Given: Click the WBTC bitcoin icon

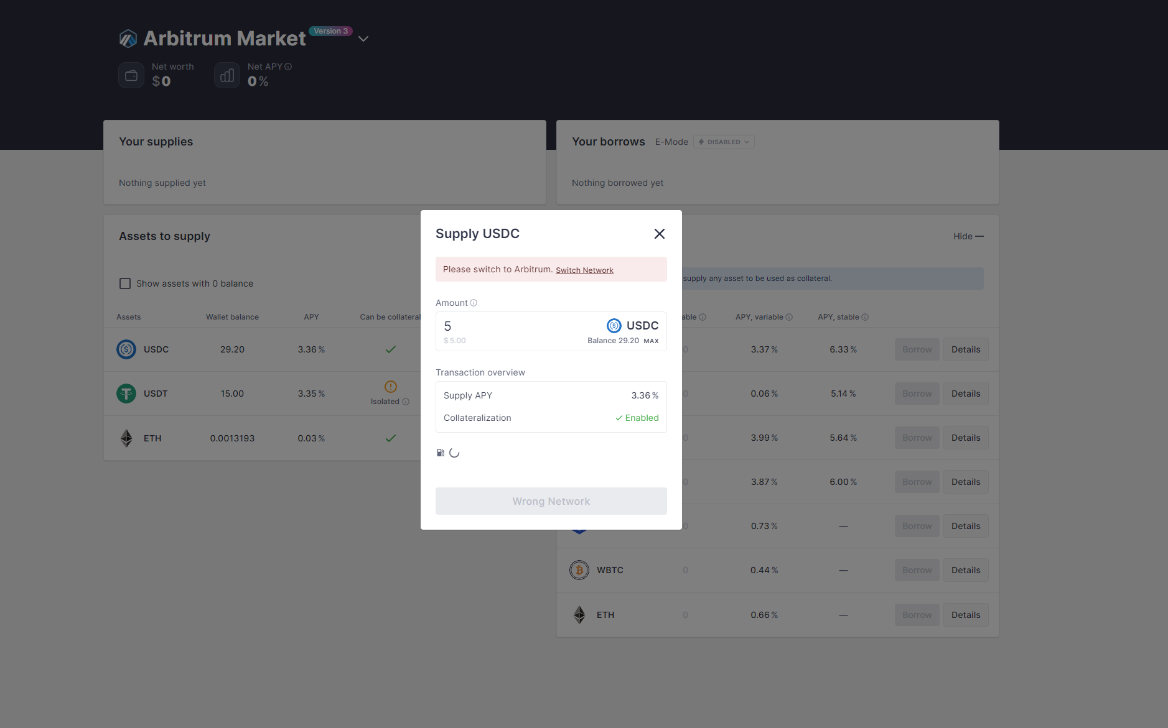Looking at the screenshot, I should click(579, 570).
